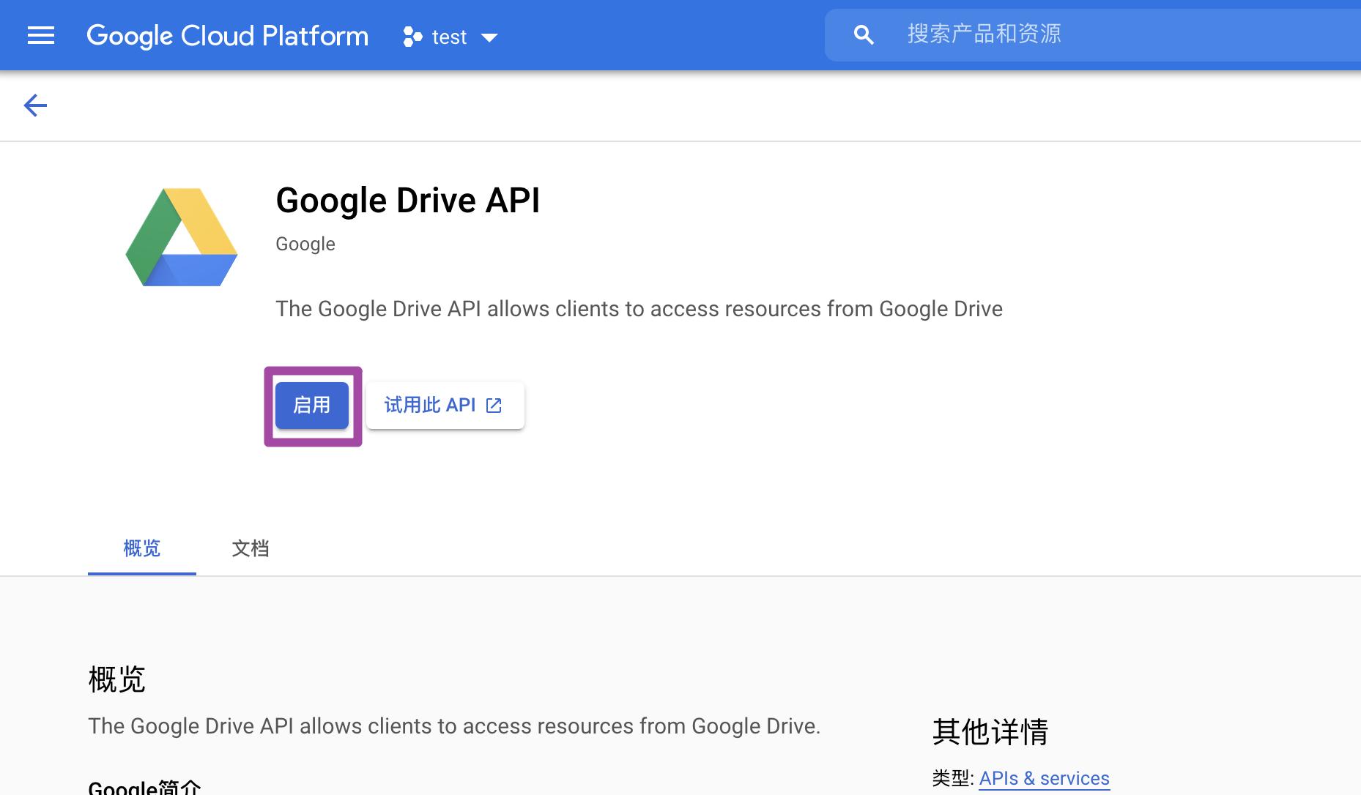This screenshot has height=795, width=1361.
Task: Collapse the project dropdown arrow next to test
Action: (490, 37)
